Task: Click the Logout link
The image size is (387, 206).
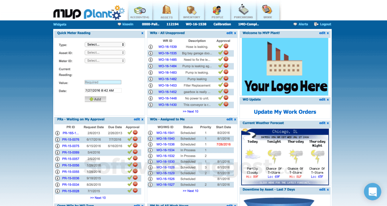Action: point(322,24)
